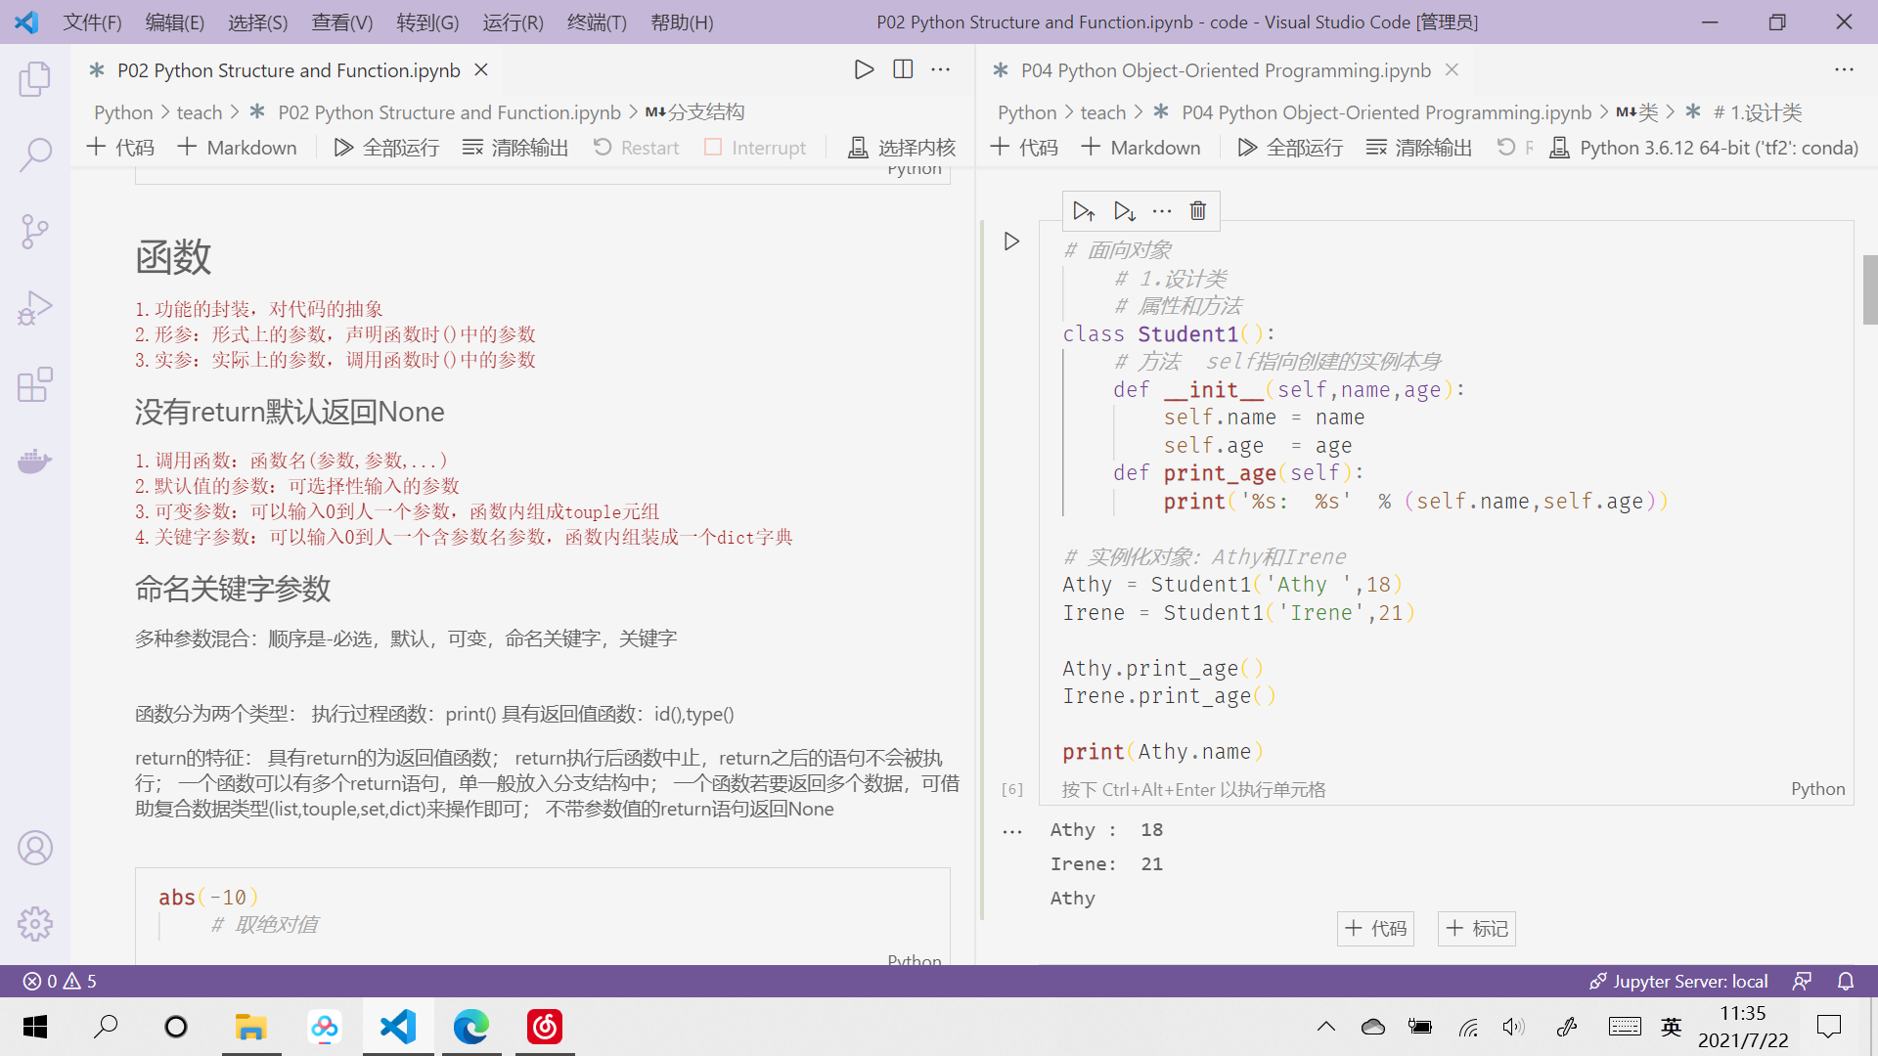Expand more actions ellipsis in right editor
This screenshot has width=1878, height=1056.
pyautogui.click(x=1844, y=69)
